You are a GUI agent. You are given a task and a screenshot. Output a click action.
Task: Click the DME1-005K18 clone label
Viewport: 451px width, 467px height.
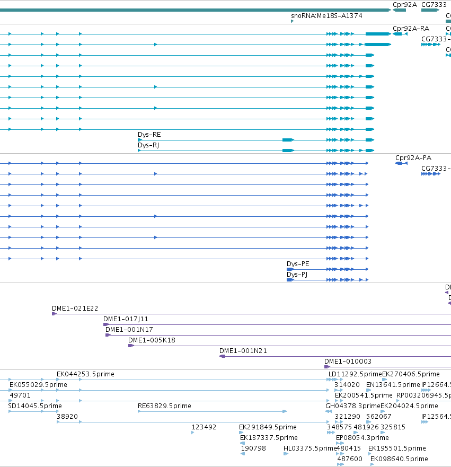(x=152, y=340)
